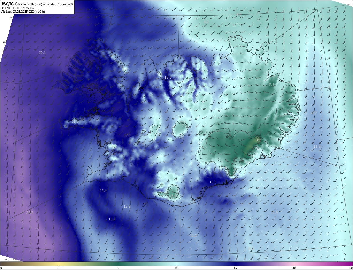
Task: Click the 5.1 value in the green northeast
Action: [x=272, y=85]
